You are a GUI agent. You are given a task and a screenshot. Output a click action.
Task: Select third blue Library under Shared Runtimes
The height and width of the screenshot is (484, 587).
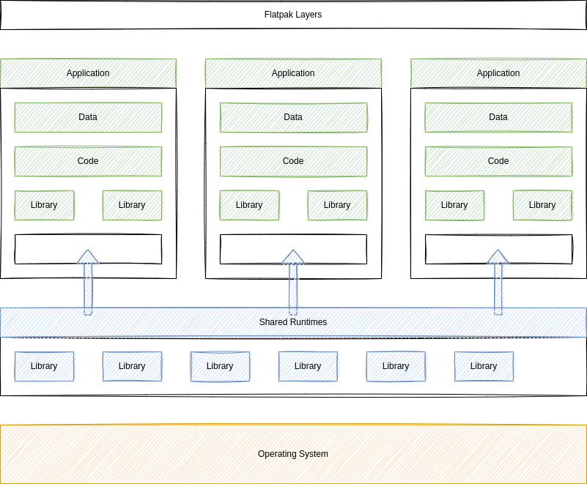click(220, 367)
